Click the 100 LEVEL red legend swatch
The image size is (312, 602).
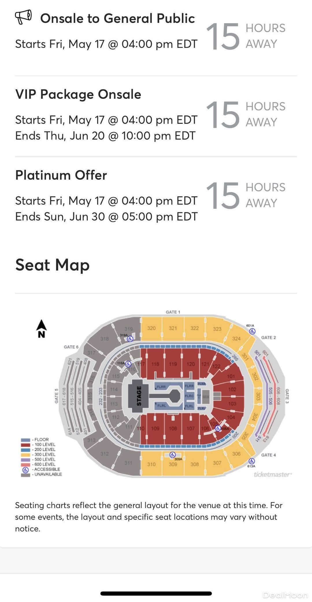tap(25, 445)
